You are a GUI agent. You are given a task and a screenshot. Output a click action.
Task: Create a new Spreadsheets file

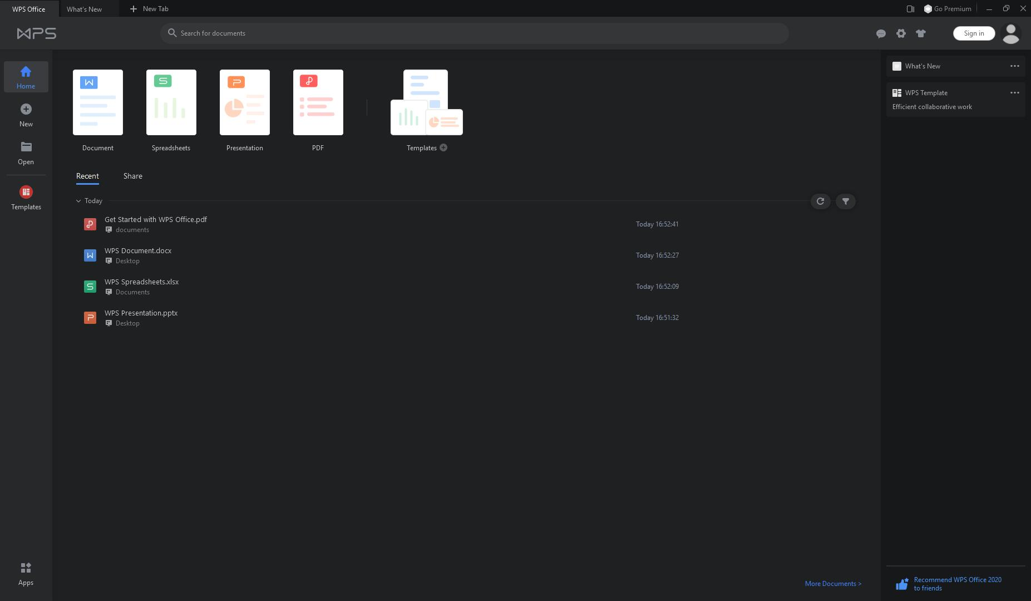click(171, 102)
